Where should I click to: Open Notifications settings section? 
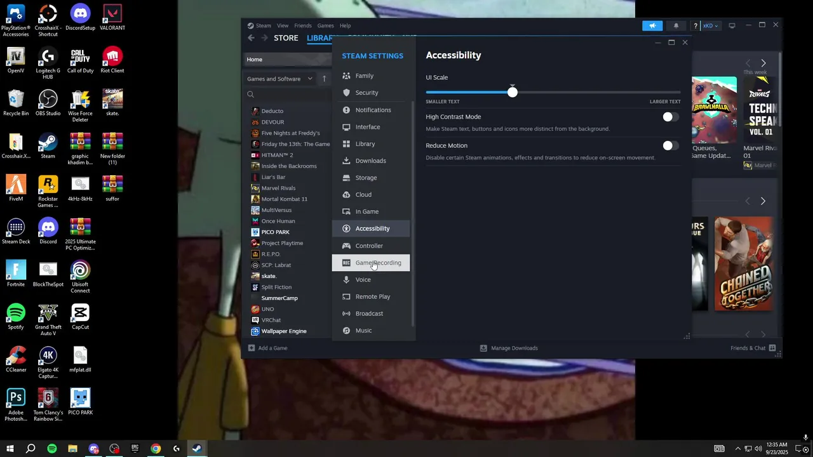[x=371, y=110]
